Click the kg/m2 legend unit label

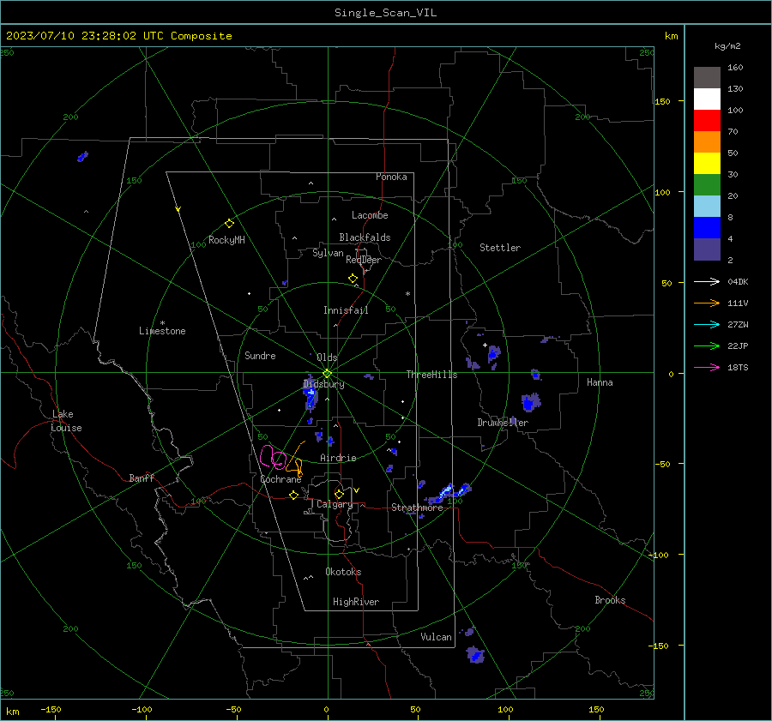[727, 46]
